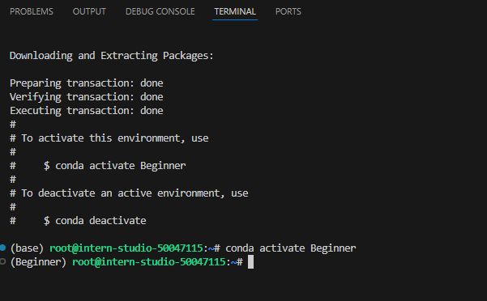The width and height of the screenshot is (487, 301).
Task: Click the 'Executing transaction: done' line
Action: click(87, 111)
